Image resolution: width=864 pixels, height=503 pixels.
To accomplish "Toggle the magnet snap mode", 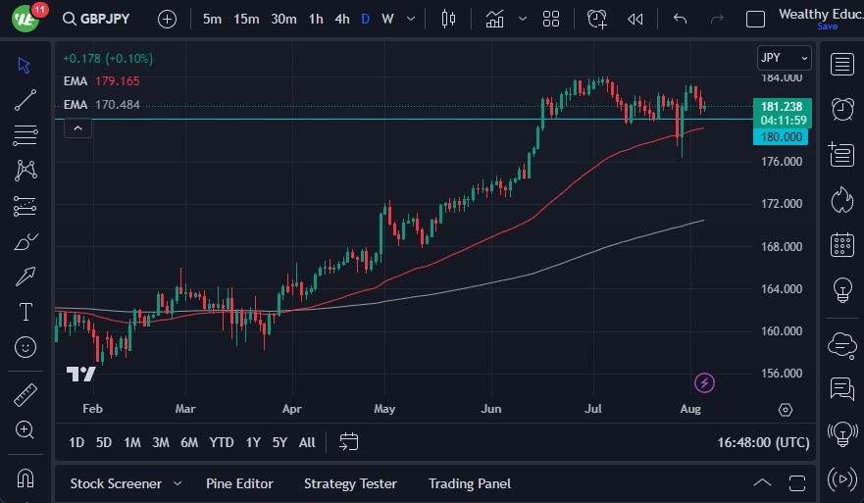I will tap(25, 478).
